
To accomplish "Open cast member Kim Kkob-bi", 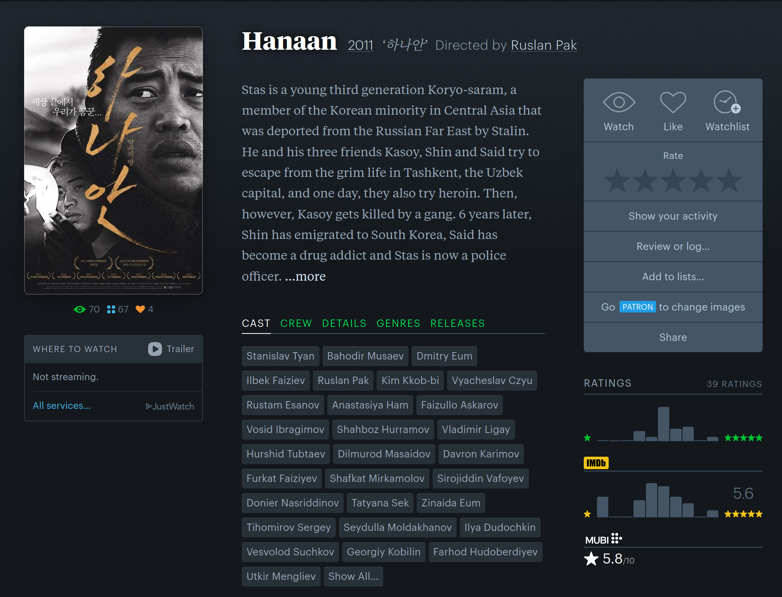I will pyautogui.click(x=410, y=381).
